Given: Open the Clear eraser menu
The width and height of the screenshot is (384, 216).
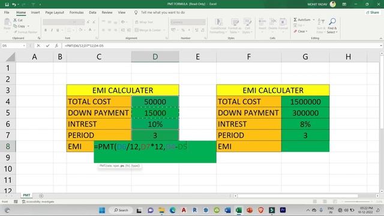Looking at the screenshot, I should (x=301, y=31).
